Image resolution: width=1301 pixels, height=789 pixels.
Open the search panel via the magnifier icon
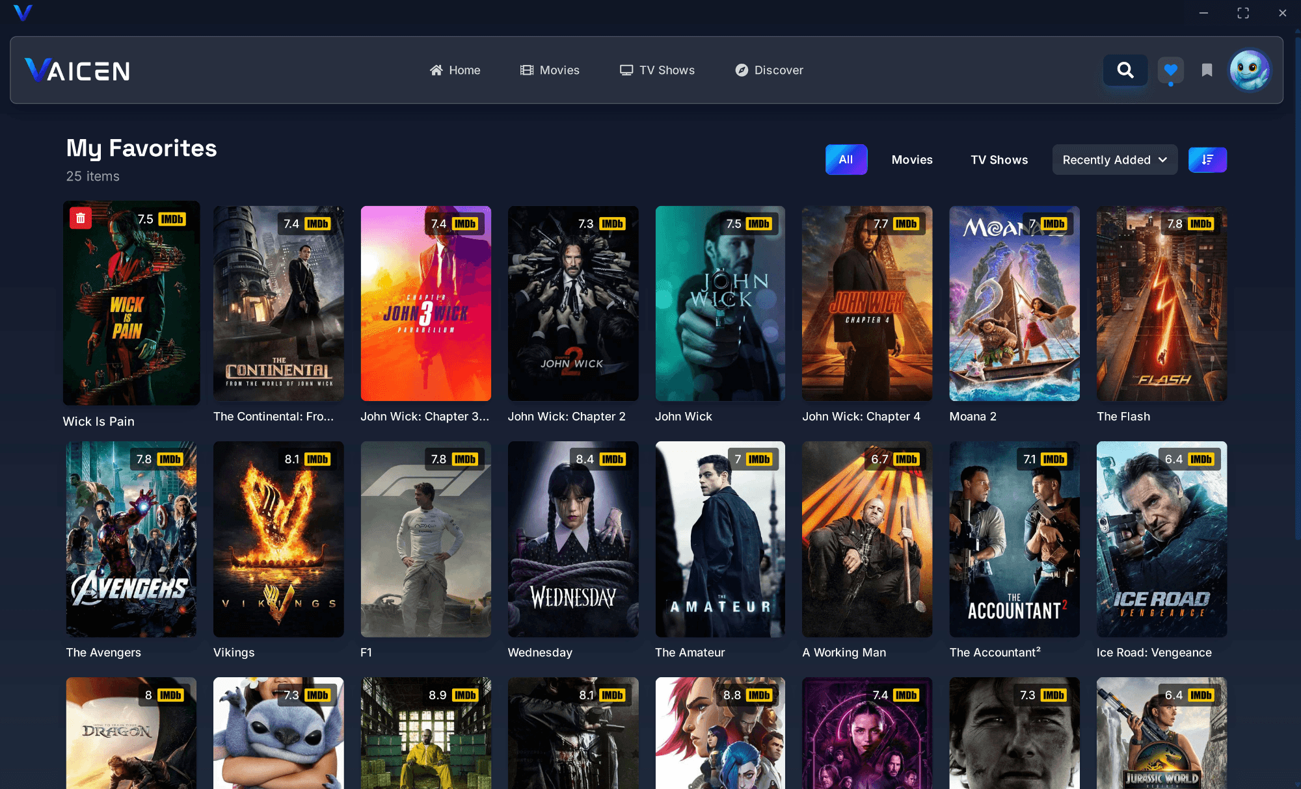[1125, 70]
